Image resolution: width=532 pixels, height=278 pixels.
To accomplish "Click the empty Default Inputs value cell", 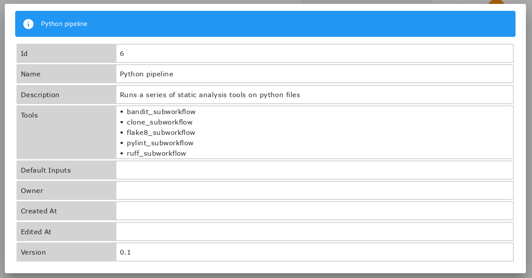I will (315, 170).
